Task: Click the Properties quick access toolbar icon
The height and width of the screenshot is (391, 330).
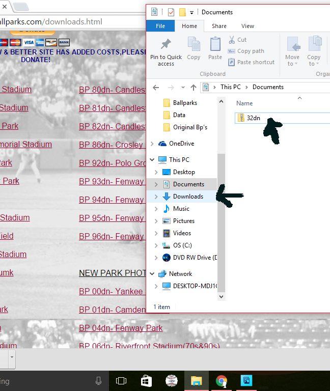Action: (171, 12)
